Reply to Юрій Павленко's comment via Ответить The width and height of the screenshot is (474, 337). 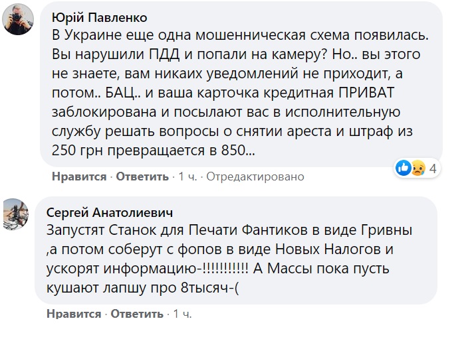[142, 176]
